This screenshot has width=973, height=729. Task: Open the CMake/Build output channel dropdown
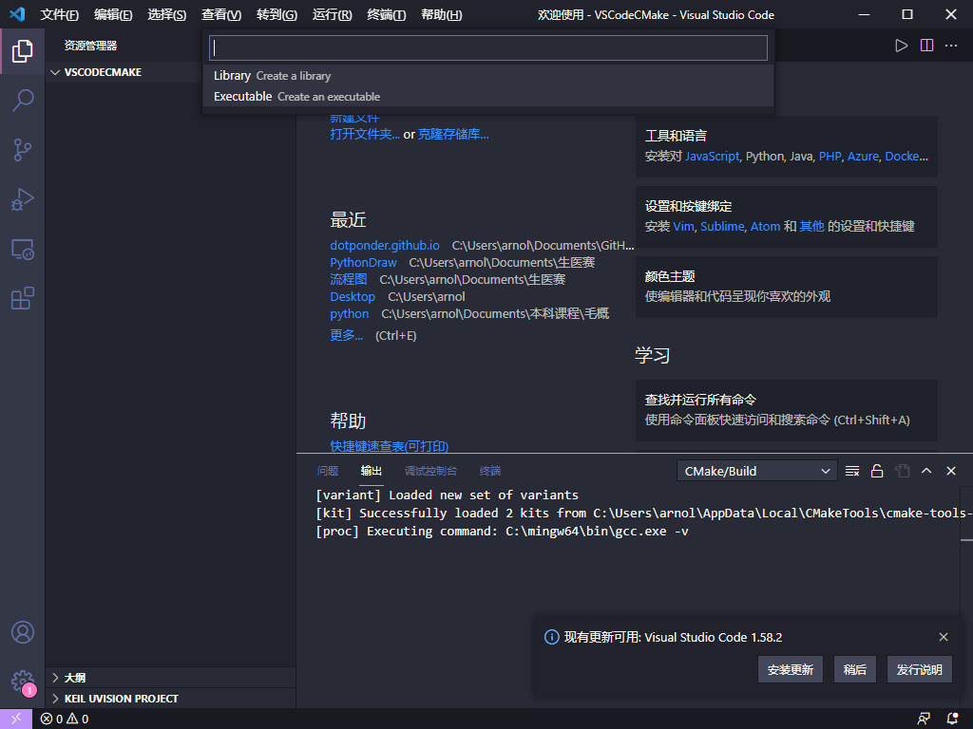[757, 471]
